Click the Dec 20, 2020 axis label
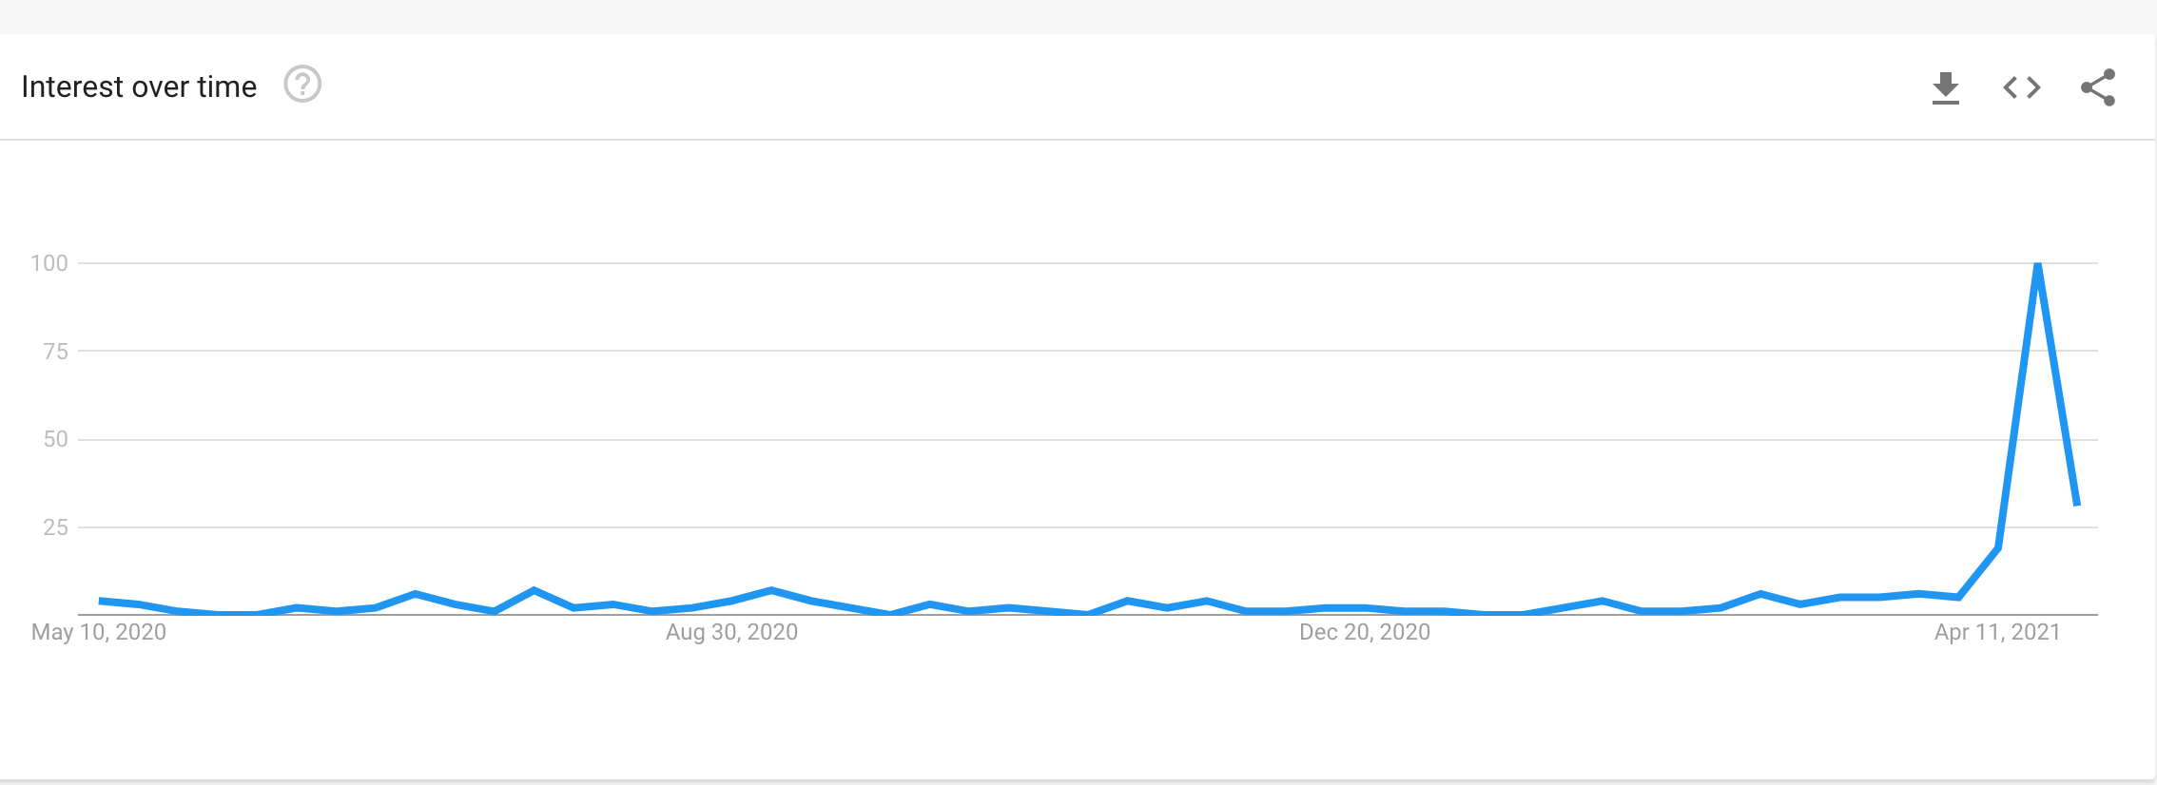 point(1365,632)
